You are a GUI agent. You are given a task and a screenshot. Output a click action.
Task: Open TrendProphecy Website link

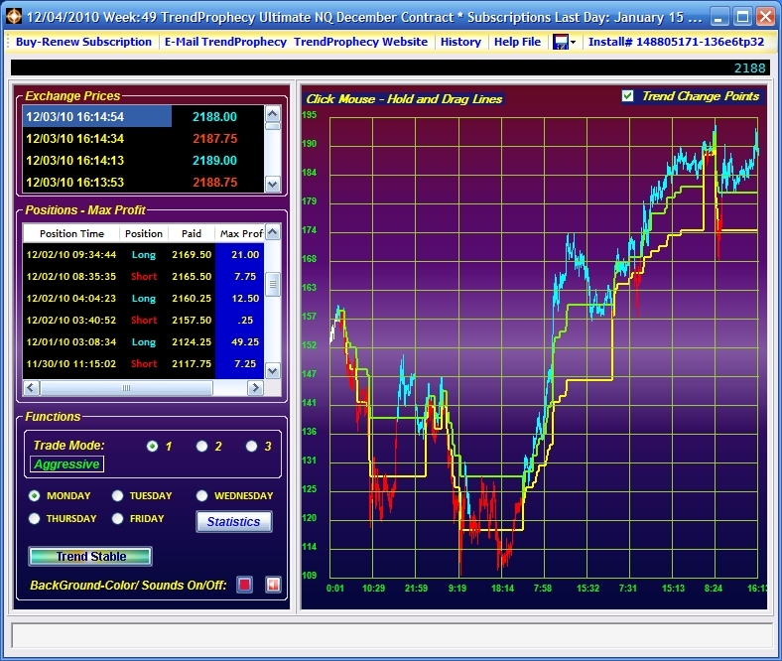[360, 42]
